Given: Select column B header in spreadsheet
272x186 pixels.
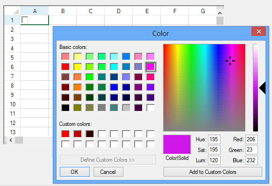Looking at the screenshot, I should (x=63, y=11).
